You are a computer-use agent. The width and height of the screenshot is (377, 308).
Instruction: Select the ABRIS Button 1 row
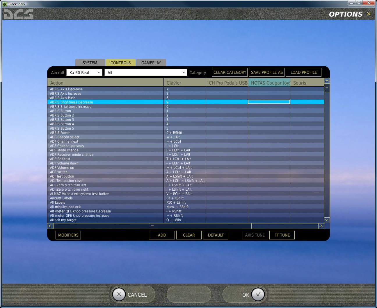[x=186, y=111]
